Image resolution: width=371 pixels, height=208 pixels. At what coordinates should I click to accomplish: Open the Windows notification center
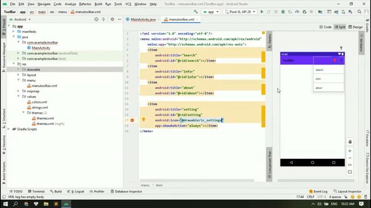pyautogui.click(x=361, y=204)
